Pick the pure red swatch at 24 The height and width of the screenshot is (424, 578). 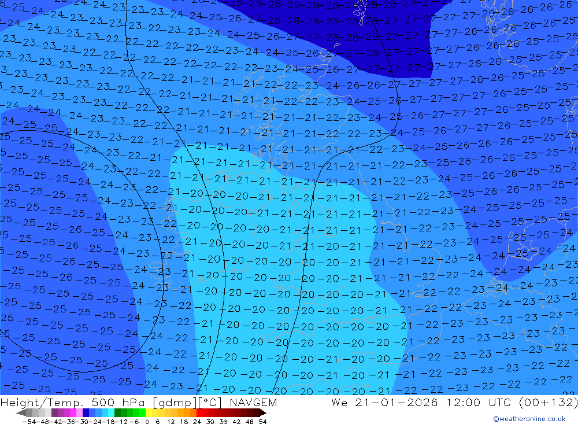[x=199, y=413]
